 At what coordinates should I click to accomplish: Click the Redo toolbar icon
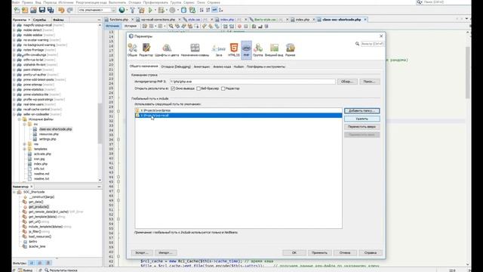pyautogui.click(x=70, y=10)
